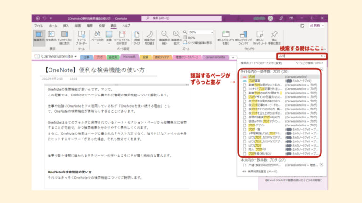Image resolution: width=362 pixels, height=203 pixels.
Task: Open 新しいウィンドウを開く new window
Action: pyautogui.click(x=226, y=38)
